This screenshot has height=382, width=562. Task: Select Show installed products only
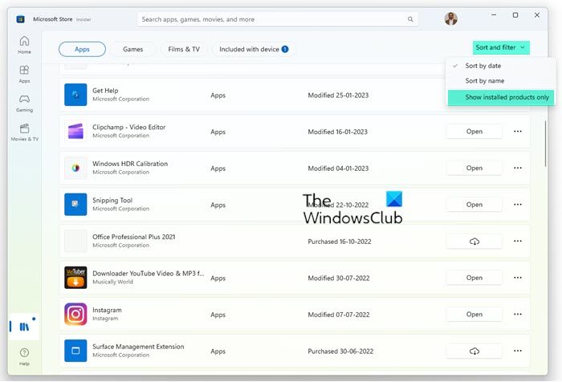coord(501,97)
